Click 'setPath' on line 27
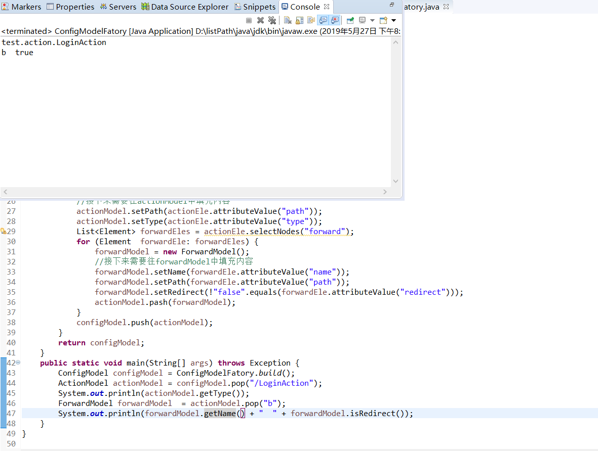 pos(147,211)
